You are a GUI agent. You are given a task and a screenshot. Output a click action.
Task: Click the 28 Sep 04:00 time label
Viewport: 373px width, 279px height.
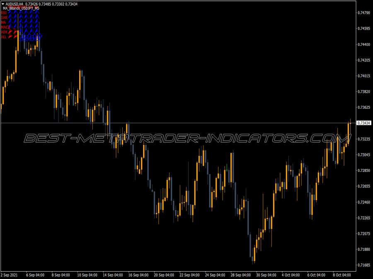pos(241,275)
